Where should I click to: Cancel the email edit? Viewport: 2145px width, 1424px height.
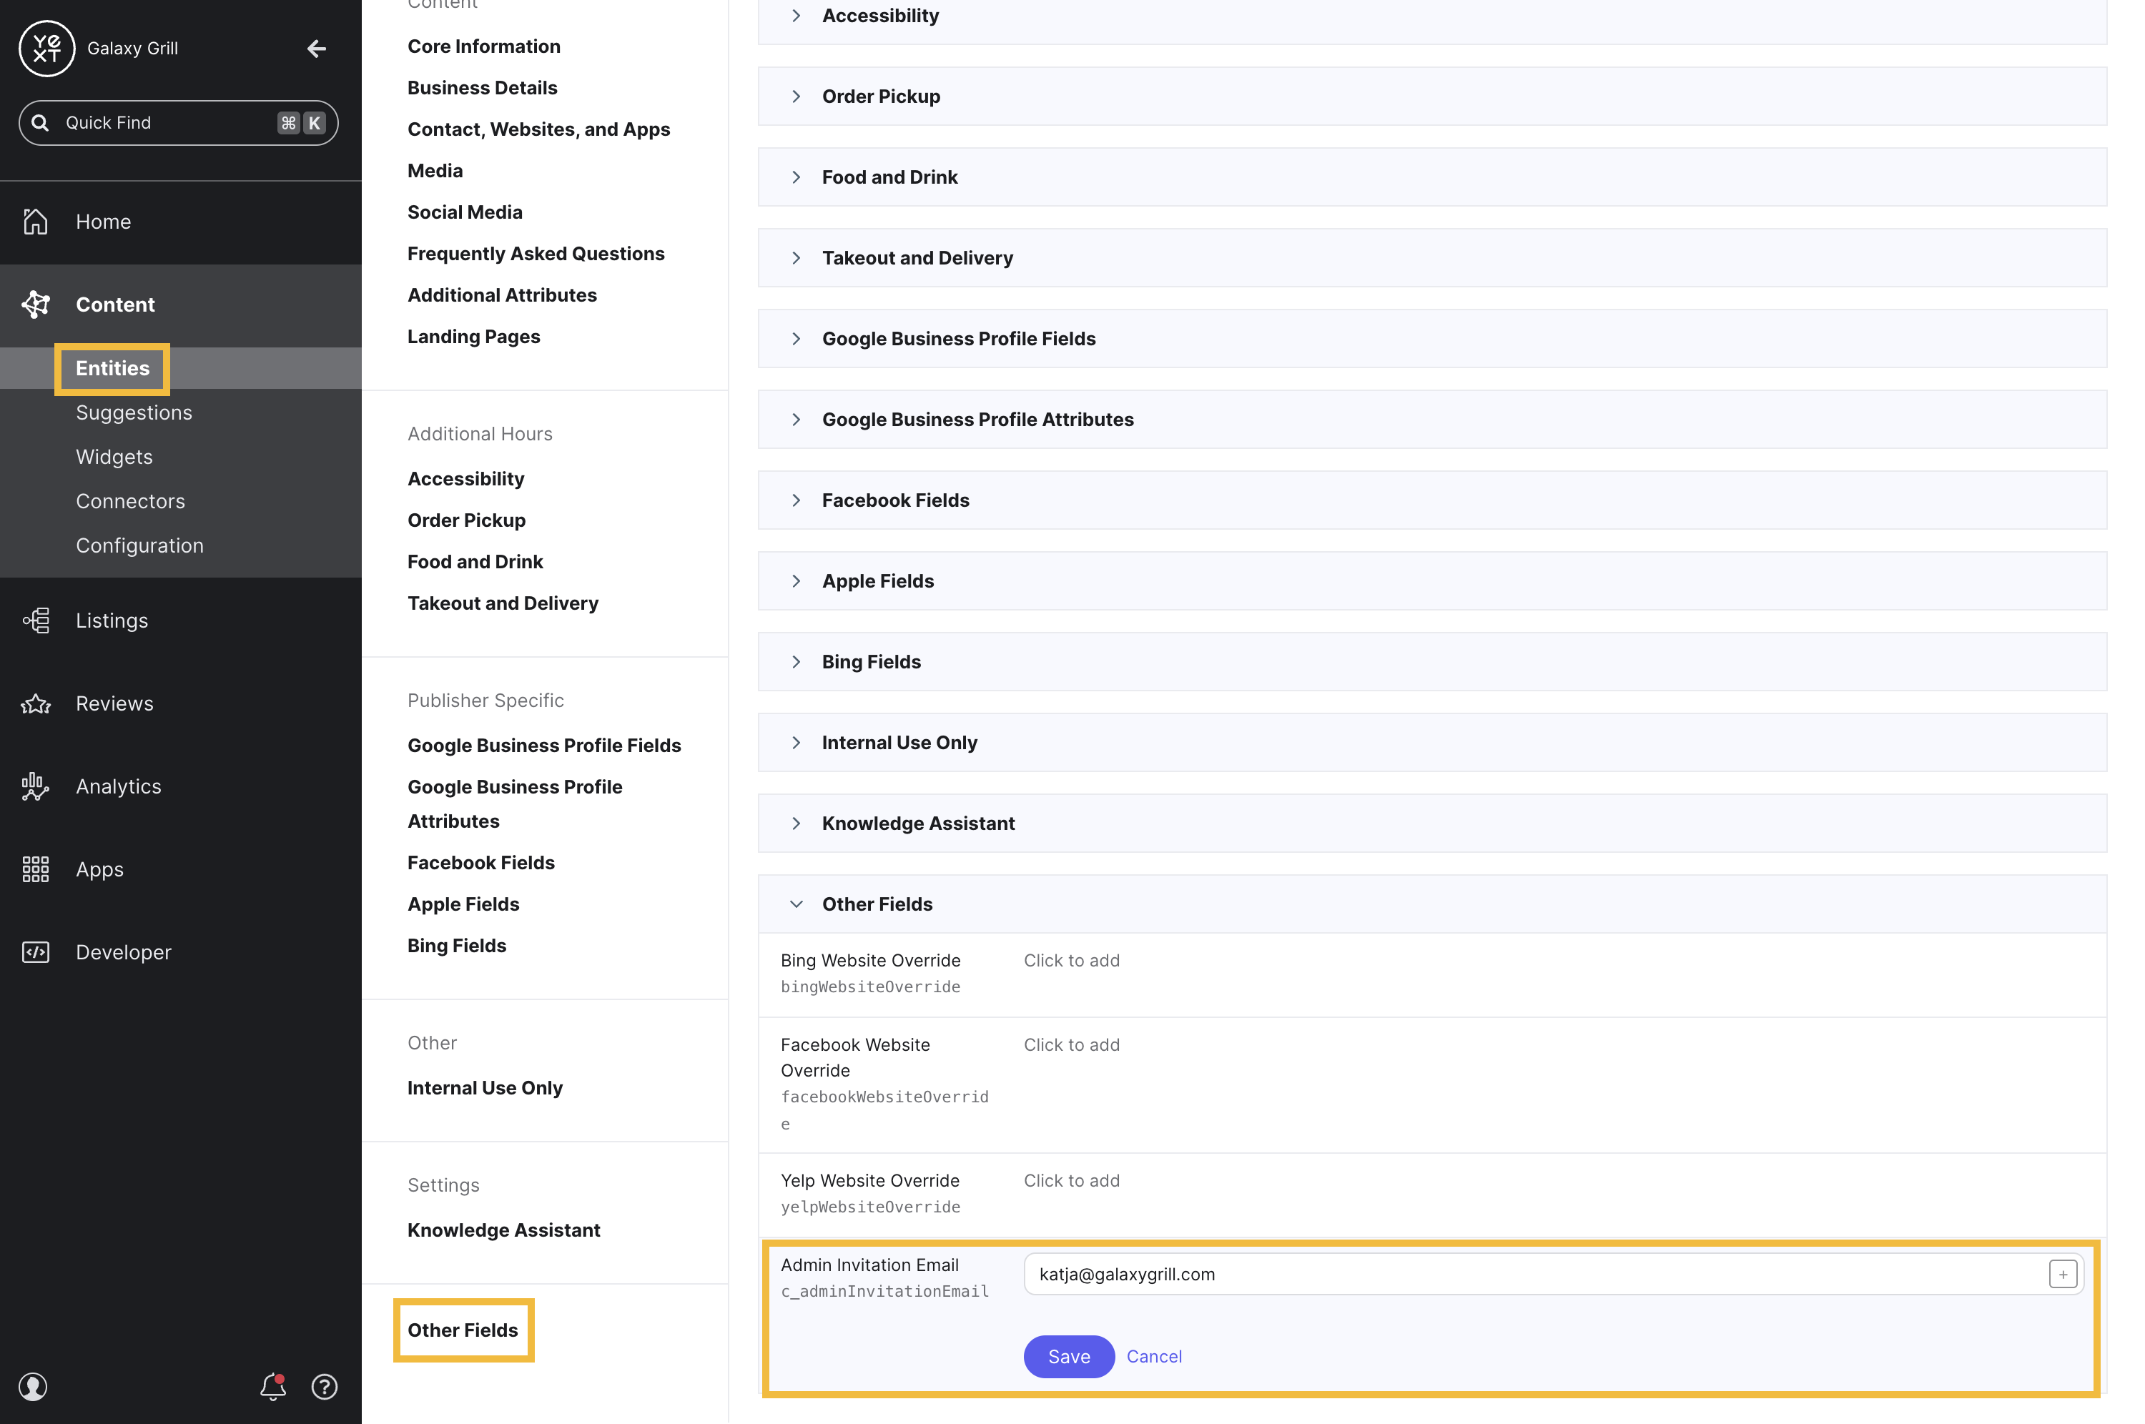[x=1153, y=1356]
